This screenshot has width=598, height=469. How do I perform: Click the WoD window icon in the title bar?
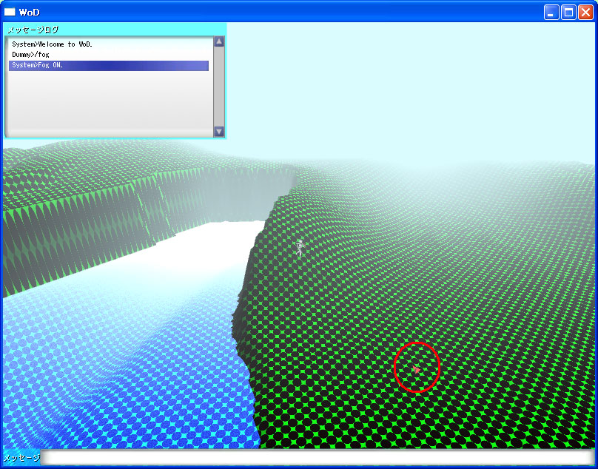click(x=10, y=12)
